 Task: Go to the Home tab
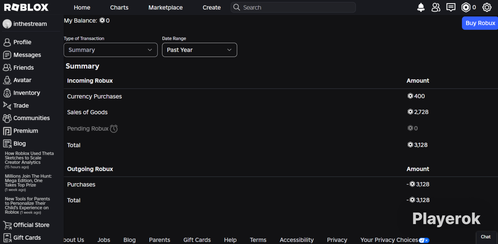click(82, 7)
